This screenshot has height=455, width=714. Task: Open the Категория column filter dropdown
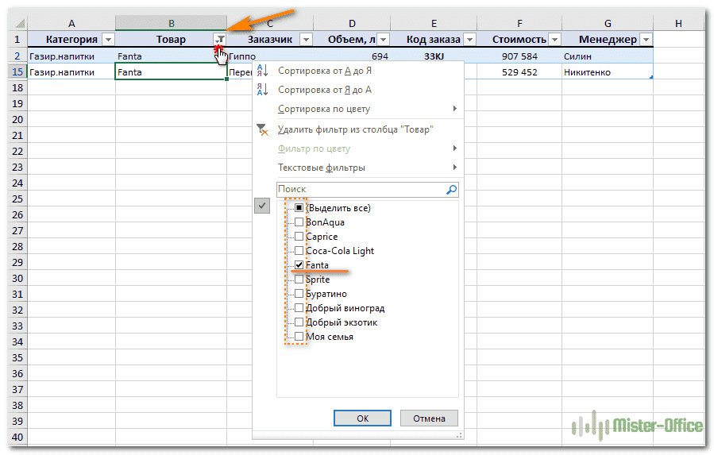click(109, 40)
